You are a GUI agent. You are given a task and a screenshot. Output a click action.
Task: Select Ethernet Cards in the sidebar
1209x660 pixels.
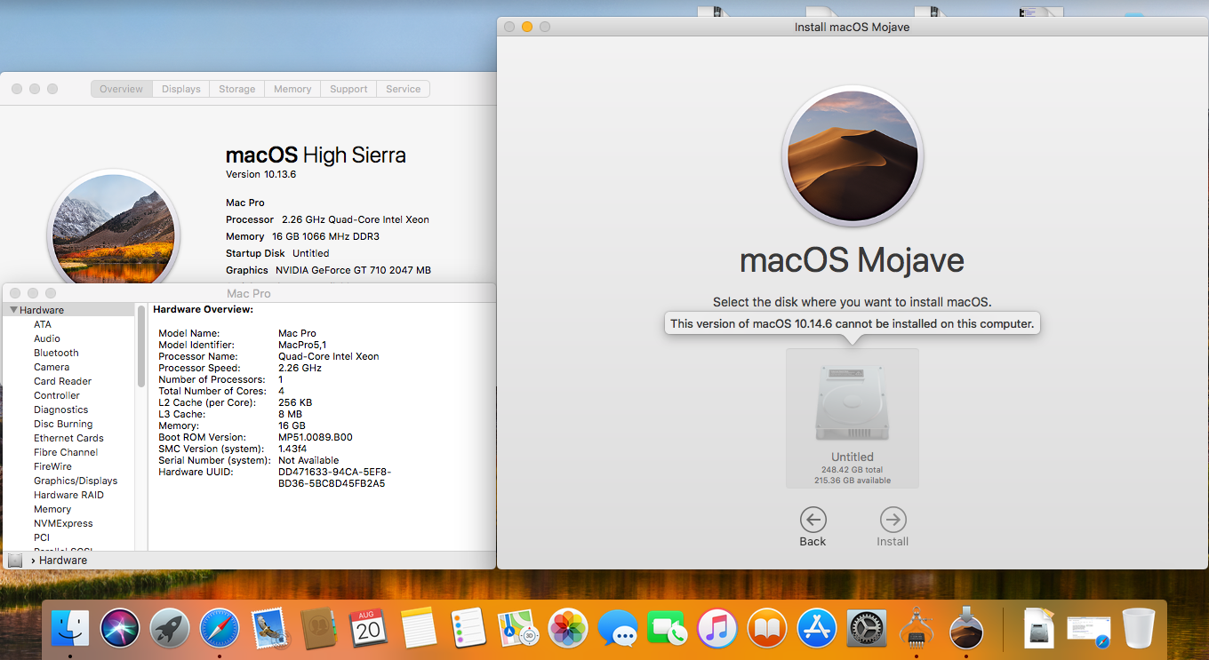coord(68,438)
